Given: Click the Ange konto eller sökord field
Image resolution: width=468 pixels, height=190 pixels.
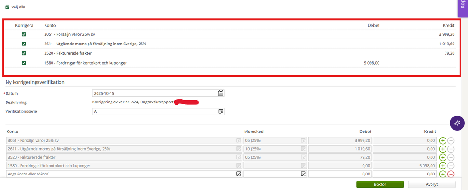Looking at the screenshot, I should click(x=124, y=174).
